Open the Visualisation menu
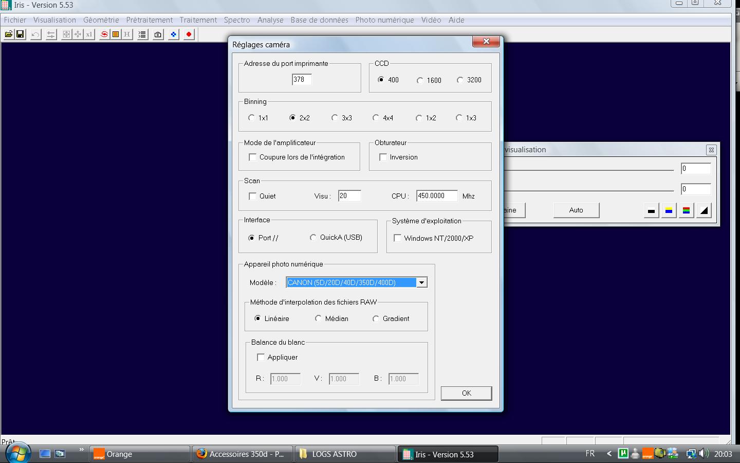The width and height of the screenshot is (740, 463). [x=54, y=20]
